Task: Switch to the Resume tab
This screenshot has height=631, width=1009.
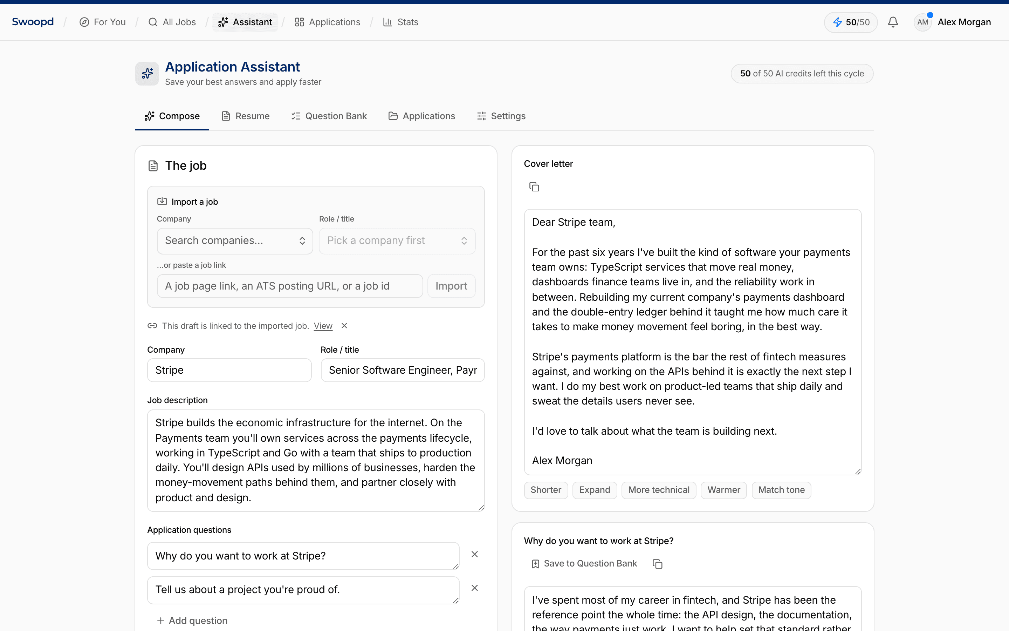Action: tap(245, 116)
